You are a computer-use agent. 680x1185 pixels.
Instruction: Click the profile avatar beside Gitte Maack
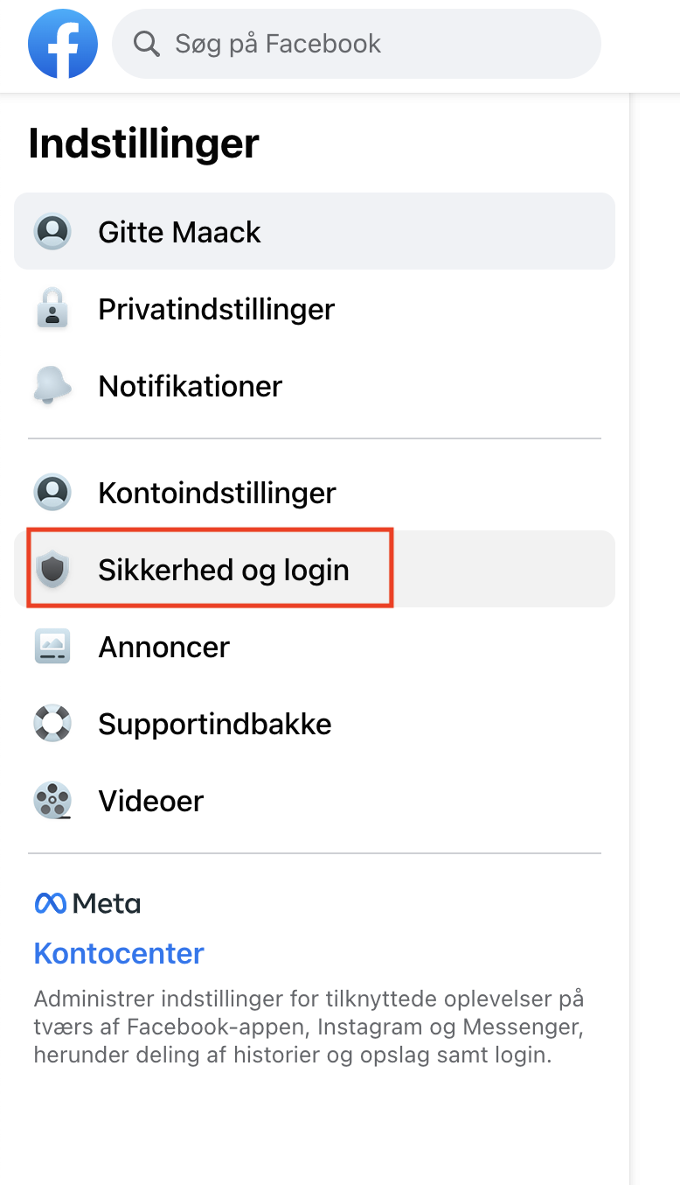[x=52, y=232]
